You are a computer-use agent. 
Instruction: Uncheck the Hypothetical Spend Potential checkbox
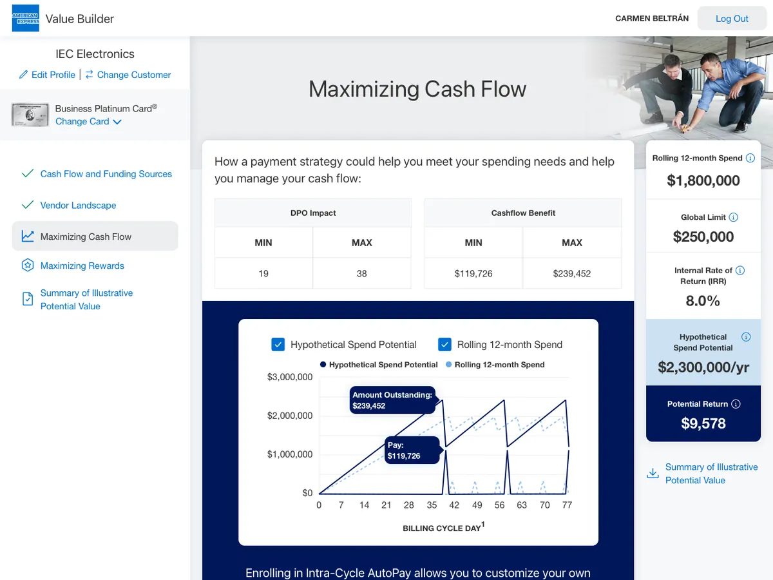[278, 345]
